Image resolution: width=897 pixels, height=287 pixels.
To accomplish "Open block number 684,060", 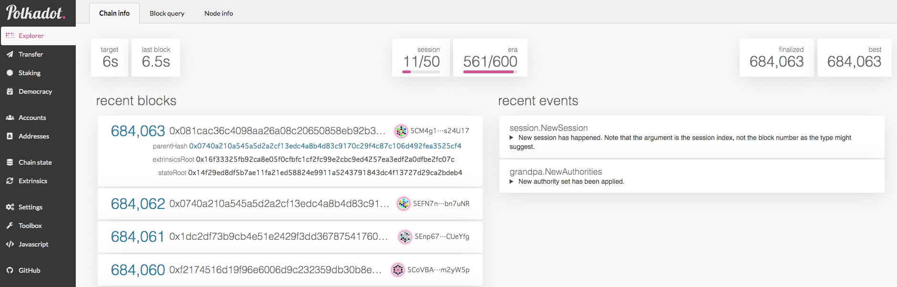I will pyautogui.click(x=138, y=270).
